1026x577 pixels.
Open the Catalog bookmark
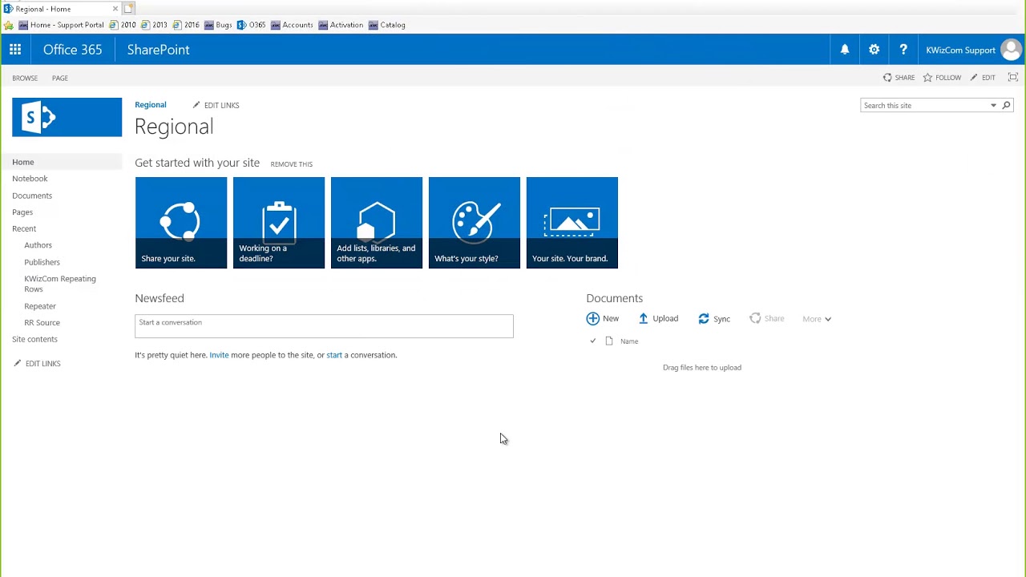386,25
